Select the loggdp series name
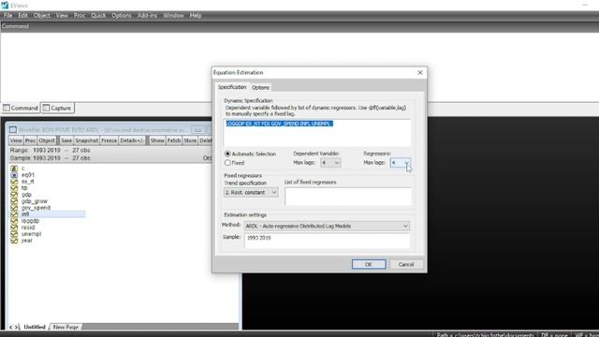Screen dimensions: 599x337 click(30, 221)
